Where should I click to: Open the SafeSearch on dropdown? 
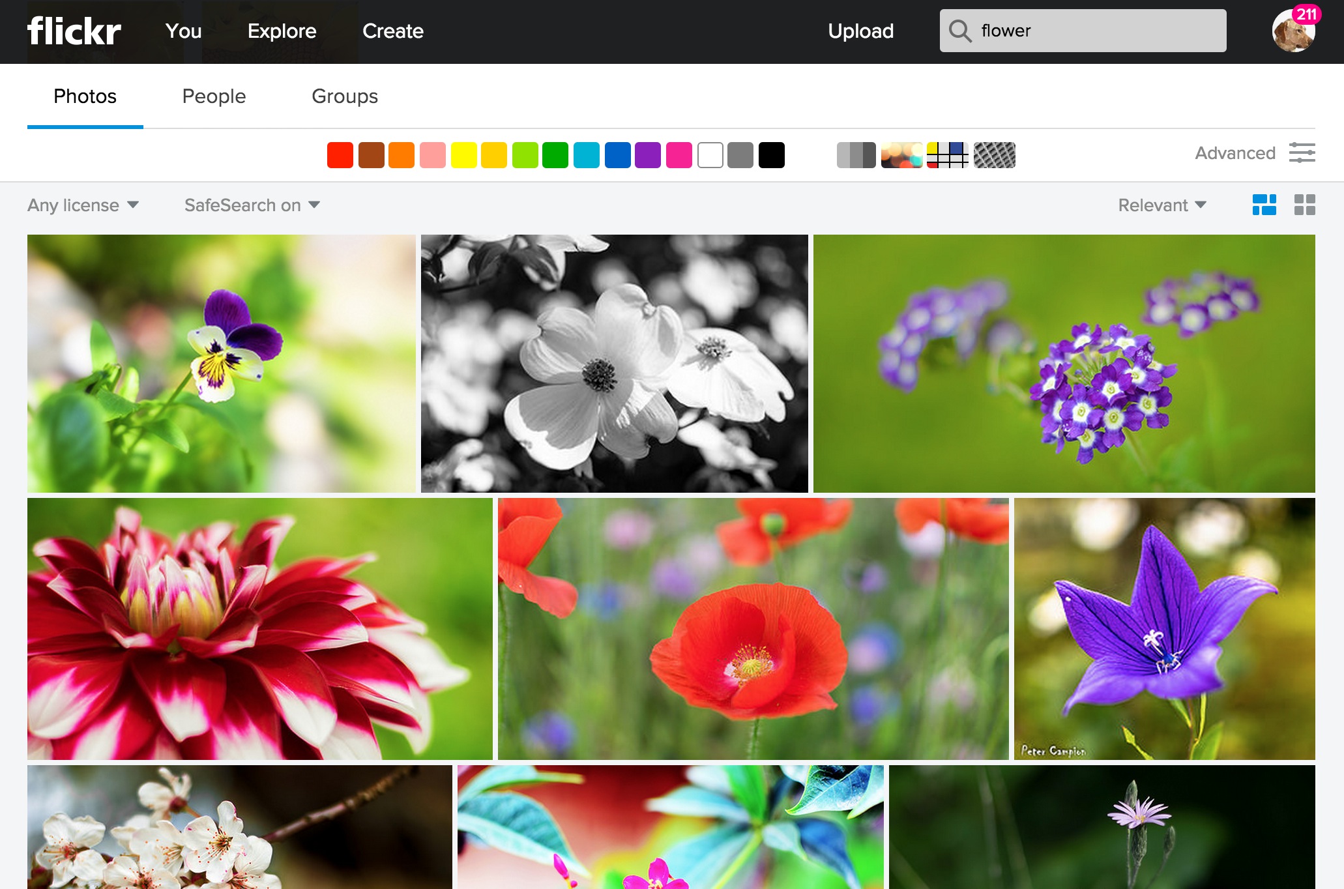coord(252,205)
